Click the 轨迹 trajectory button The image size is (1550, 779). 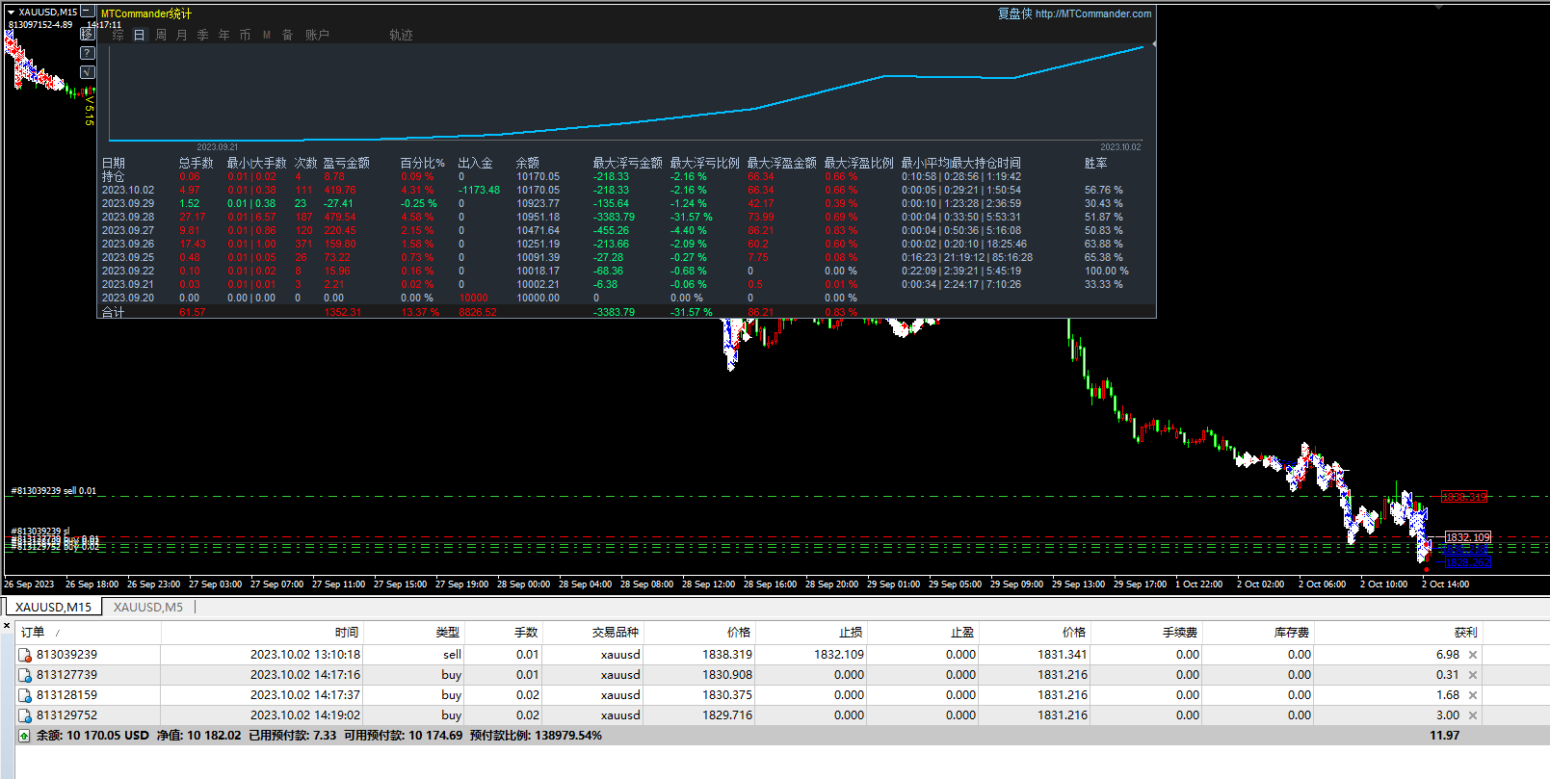point(401,35)
